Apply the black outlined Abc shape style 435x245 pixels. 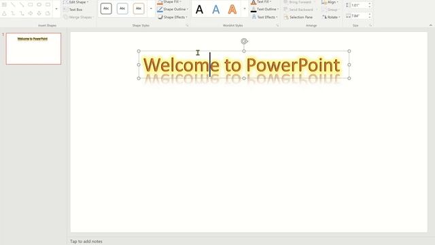point(106,9)
